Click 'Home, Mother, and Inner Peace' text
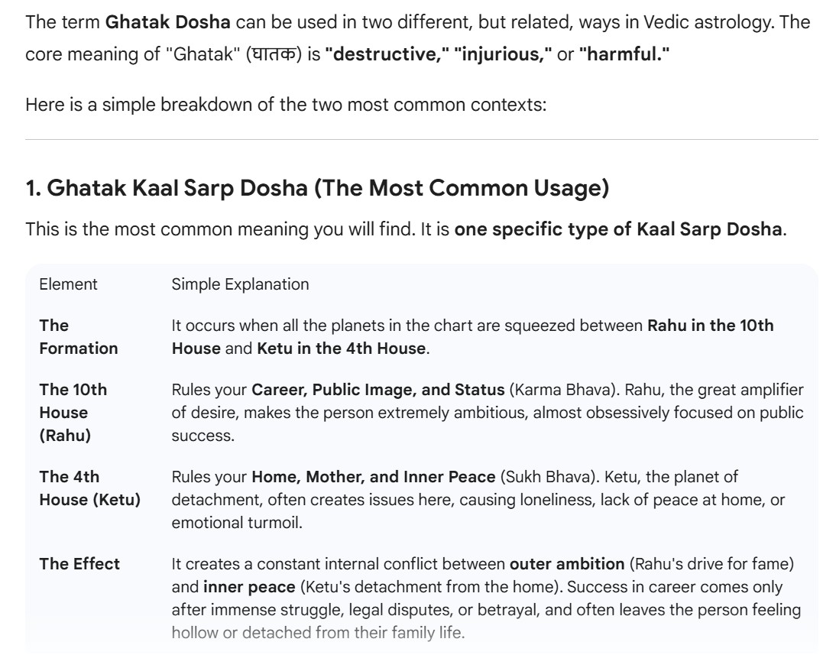This screenshot has width=823, height=655. [x=374, y=477]
